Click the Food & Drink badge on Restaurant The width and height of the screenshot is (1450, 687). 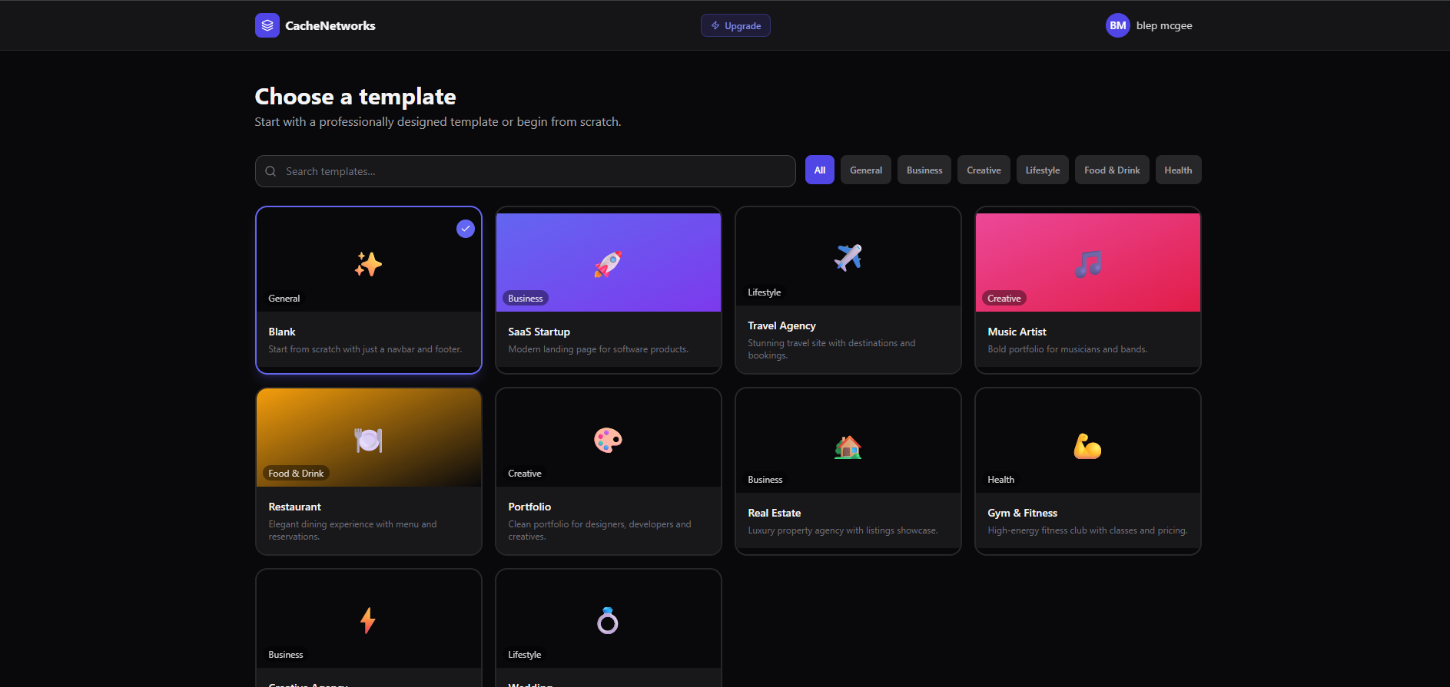pyautogui.click(x=296, y=474)
